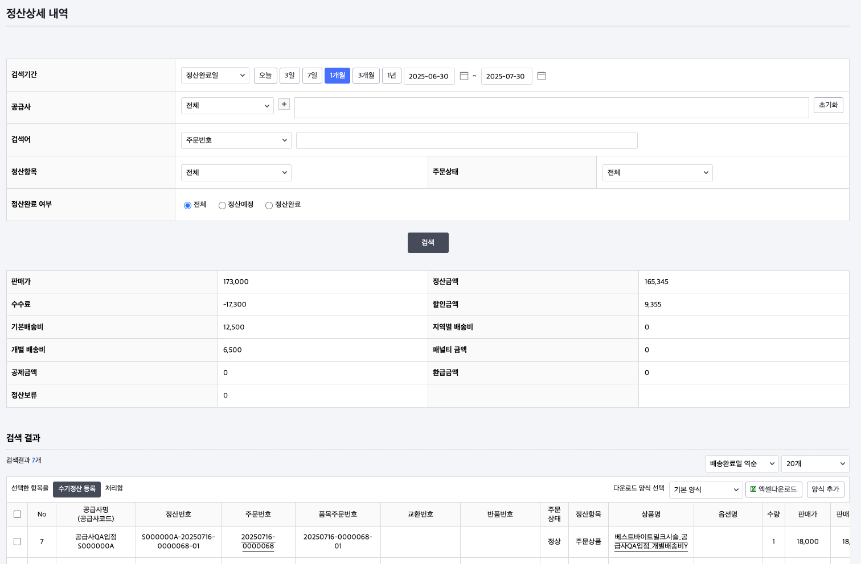Select the 정산예정 radio option
The height and width of the screenshot is (564, 861).
(222, 205)
